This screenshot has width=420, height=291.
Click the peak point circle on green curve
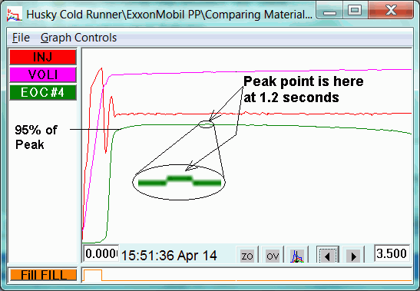(206, 124)
